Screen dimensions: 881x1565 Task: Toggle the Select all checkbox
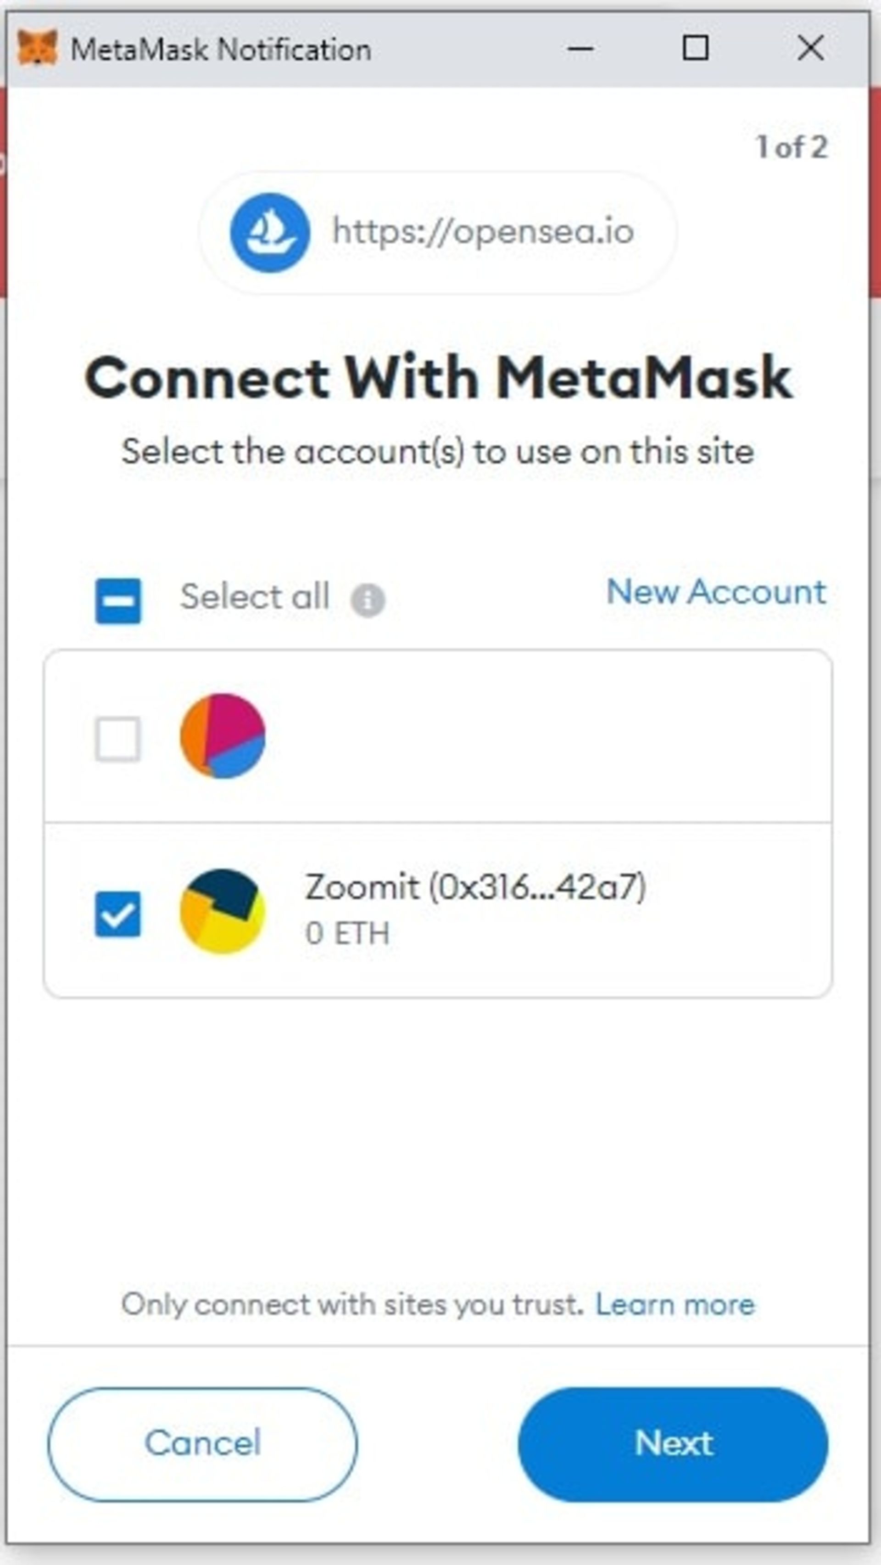coord(118,601)
